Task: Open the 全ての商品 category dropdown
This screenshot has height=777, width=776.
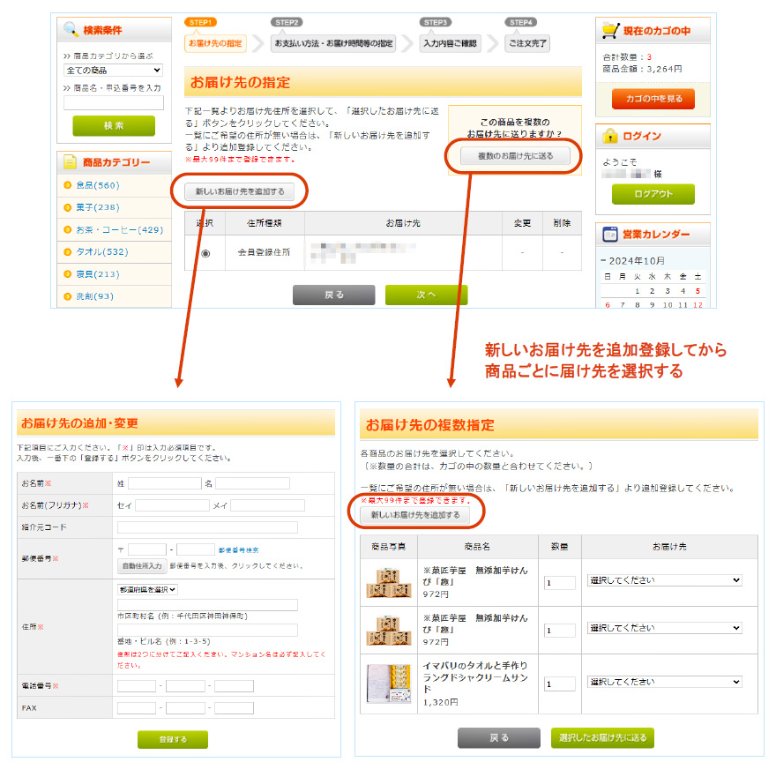Action: point(113,71)
